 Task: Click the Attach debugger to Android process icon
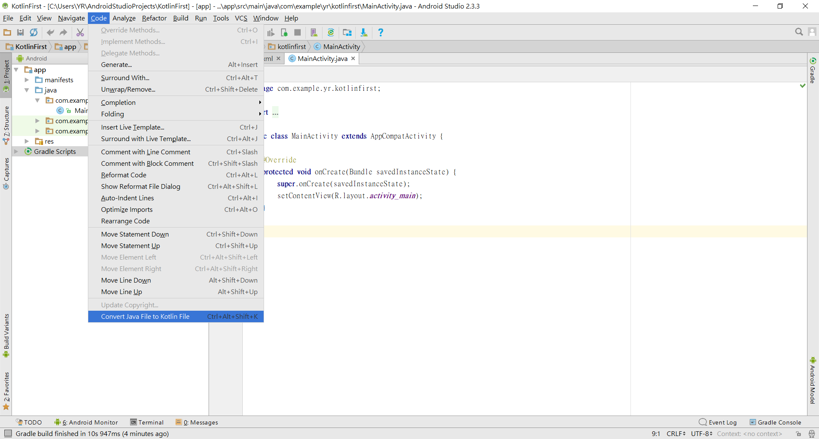pyautogui.click(x=284, y=32)
